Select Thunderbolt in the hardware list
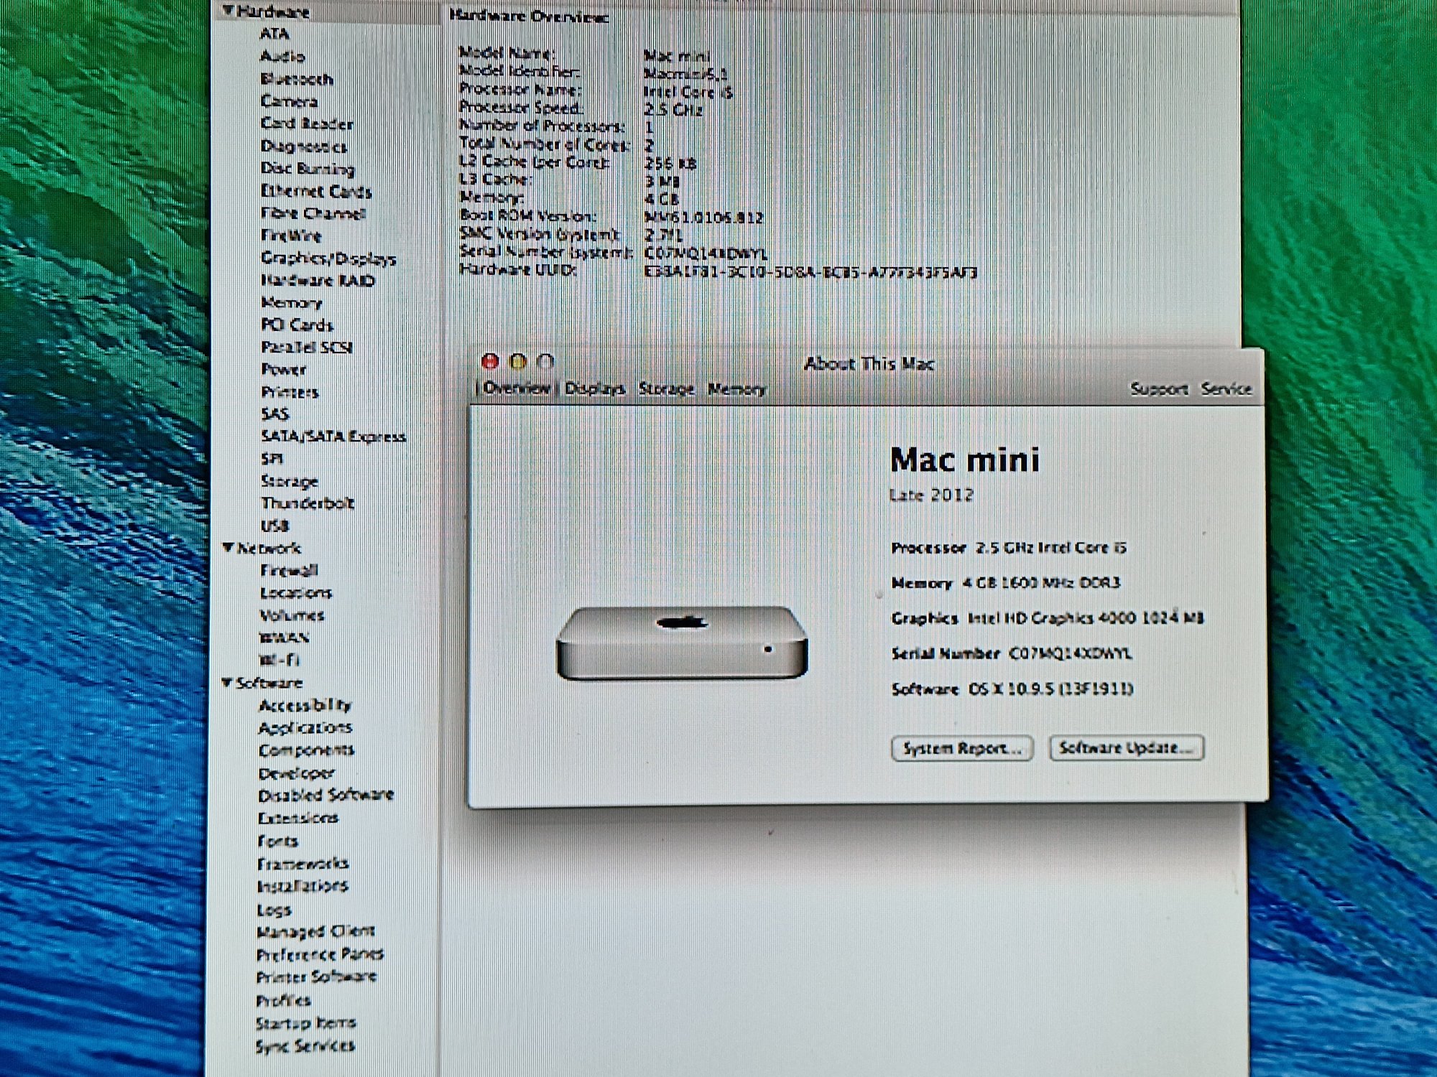 [x=308, y=503]
